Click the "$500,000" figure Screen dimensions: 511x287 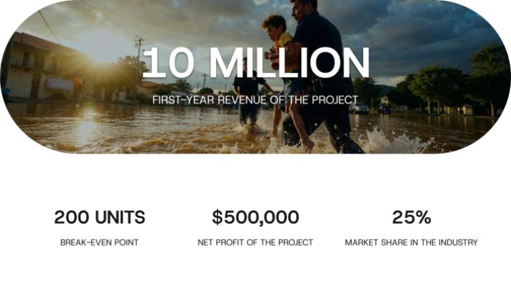[x=255, y=217]
